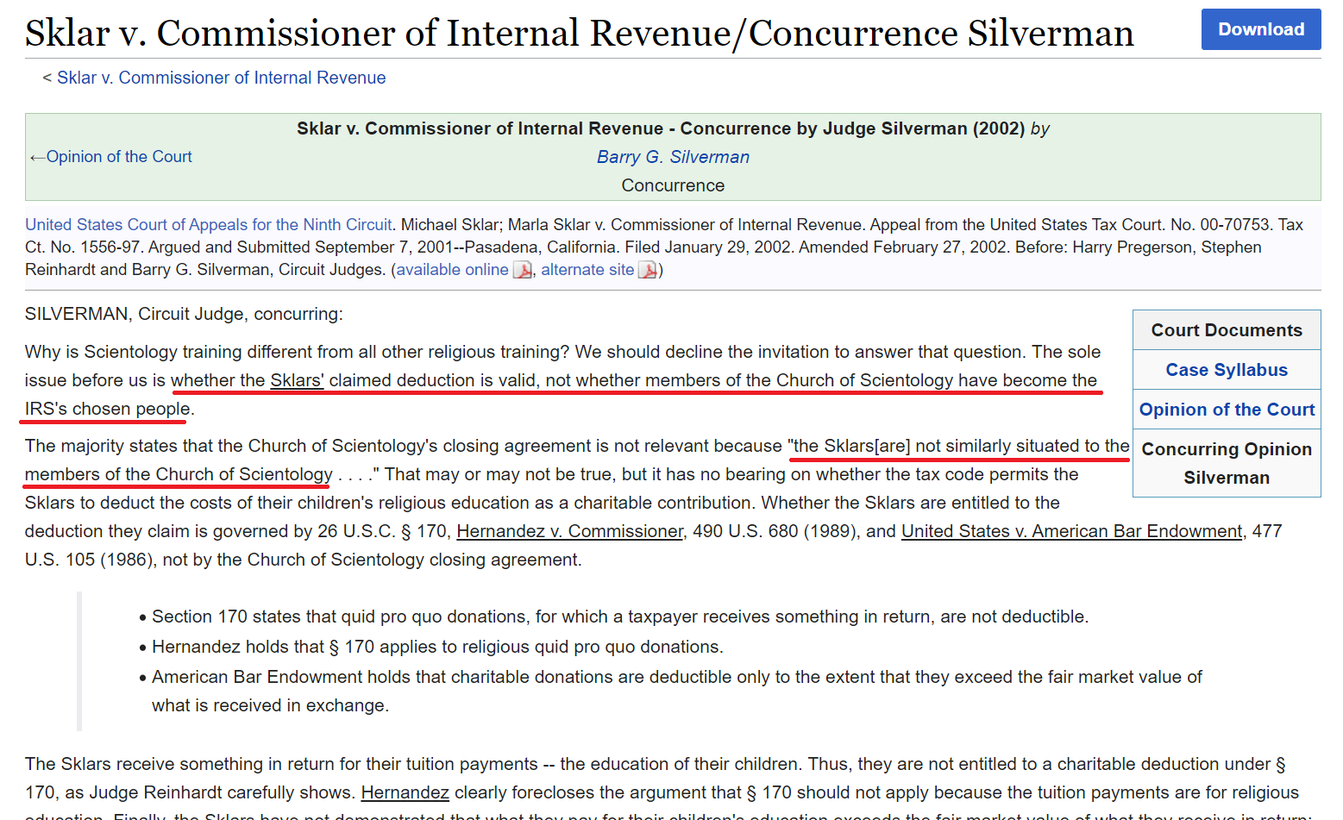1343x820 pixels.
Task: Click the blue Download button
Action: pos(1260,29)
